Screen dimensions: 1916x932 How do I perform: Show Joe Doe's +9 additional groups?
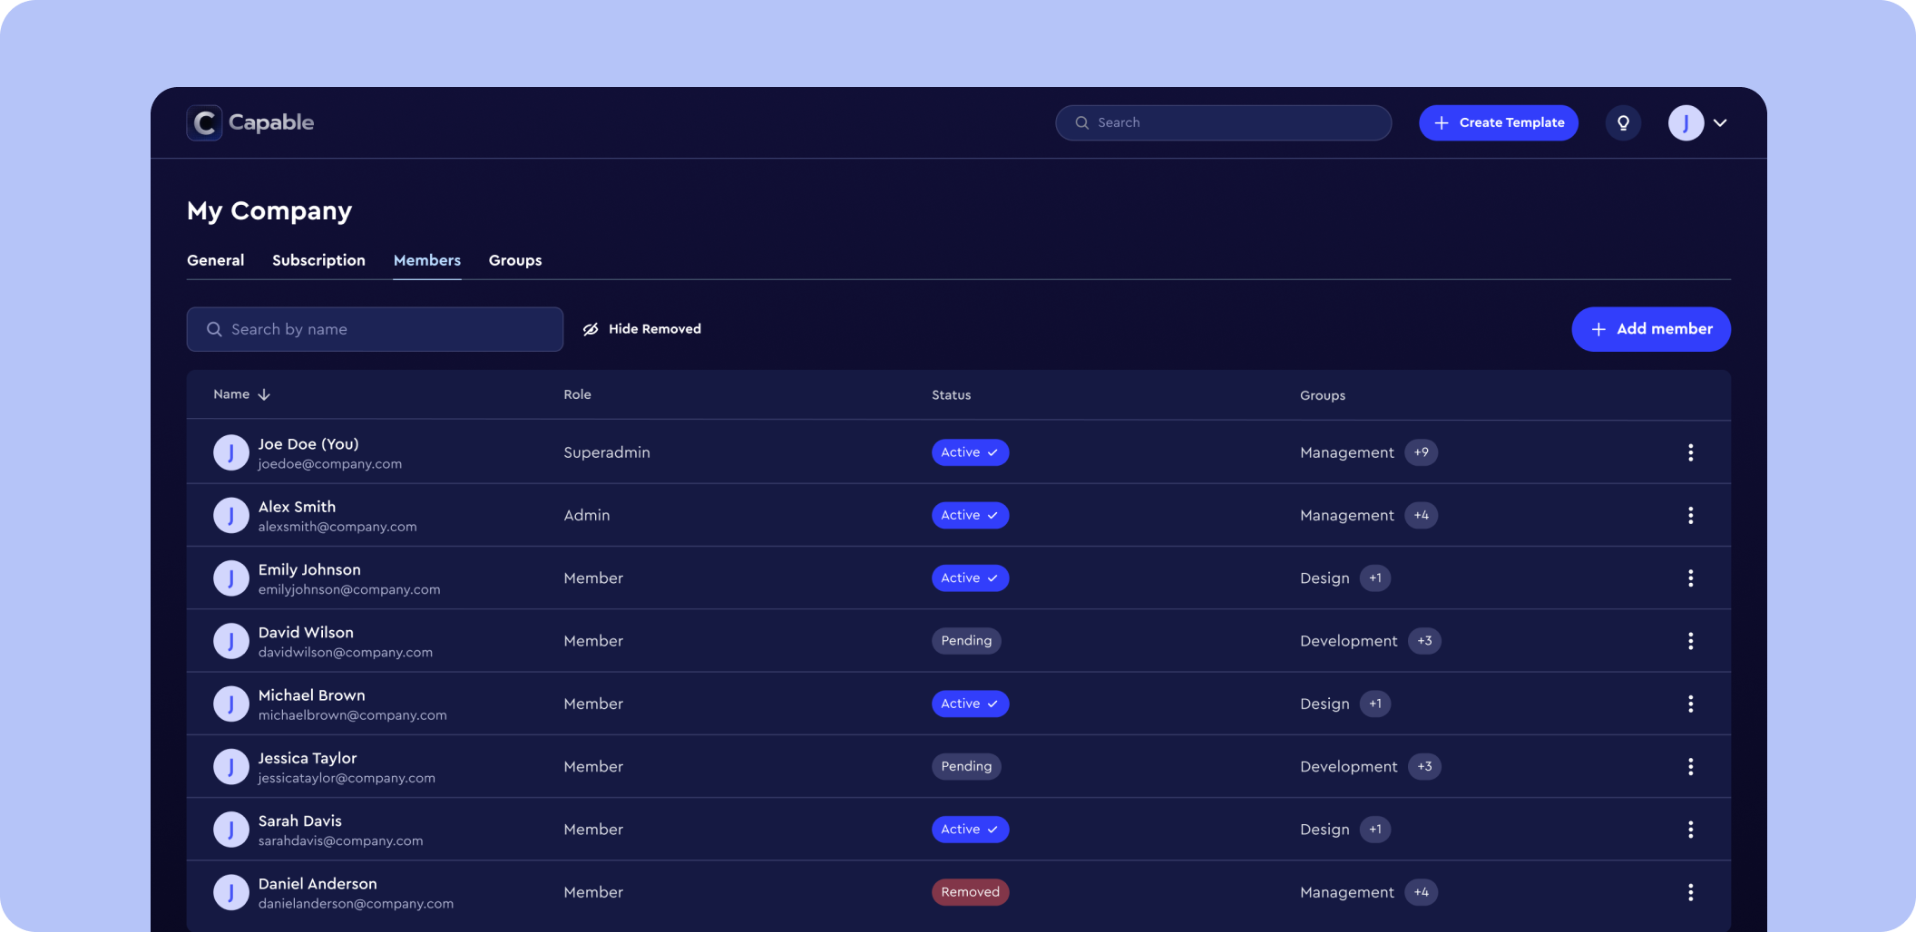point(1421,452)
